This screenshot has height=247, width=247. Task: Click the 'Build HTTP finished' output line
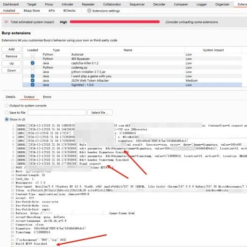tap(31, 244)
